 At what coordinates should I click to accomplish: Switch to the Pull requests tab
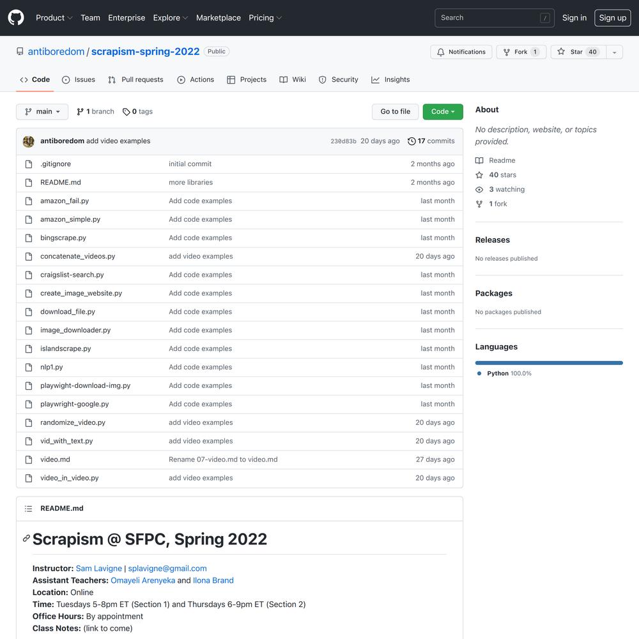[135, 79]
